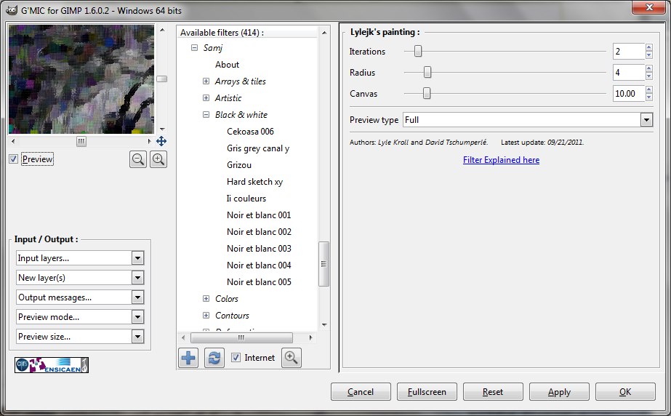Screen dimensions: 671x416
Task: Click the Radius value field
Action: point(629,72)
